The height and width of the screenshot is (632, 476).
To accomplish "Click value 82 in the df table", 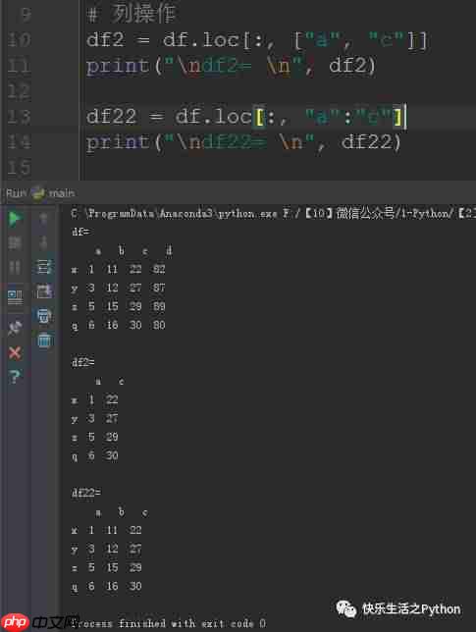I will [159, 269].
